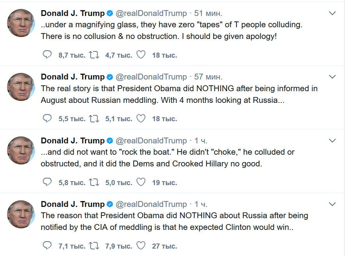The width and height of the screenshot is (345, 256).
Task: Reply to the 'magnifying glass' tweet
Action: pos(47,55)
